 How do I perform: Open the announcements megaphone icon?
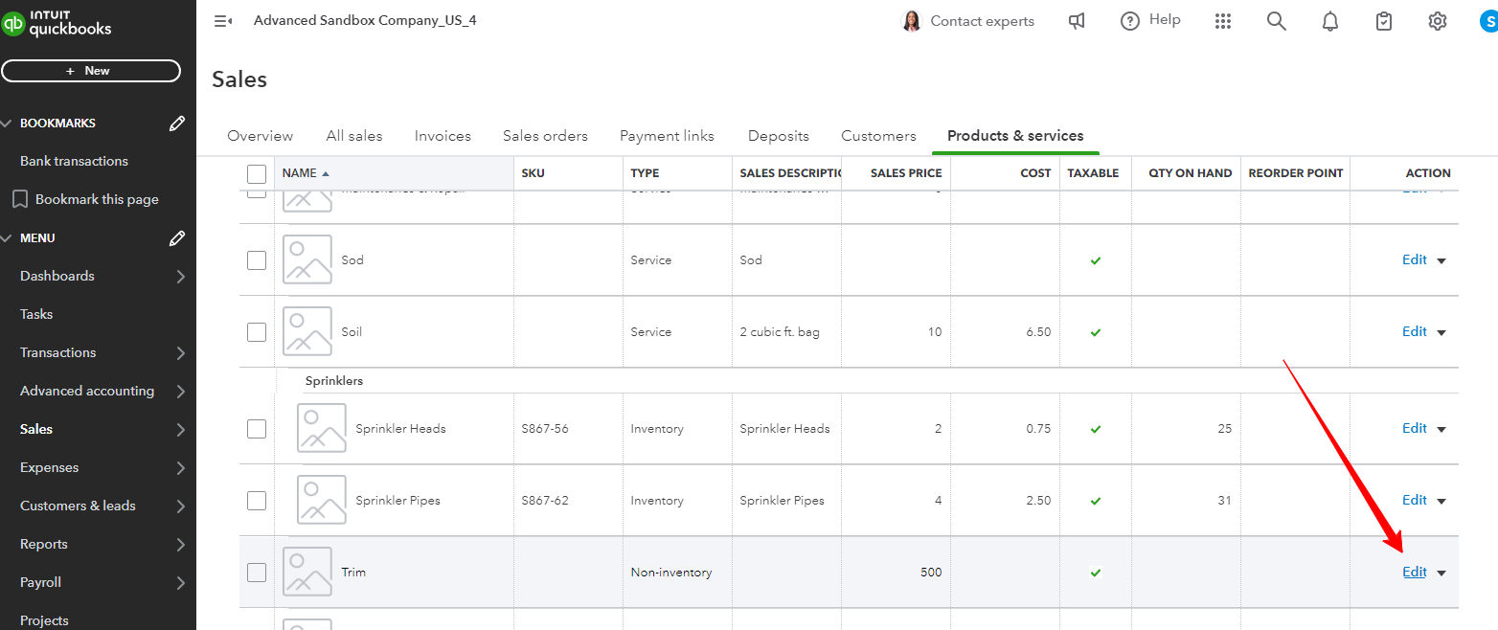[x=1077, y=21]
